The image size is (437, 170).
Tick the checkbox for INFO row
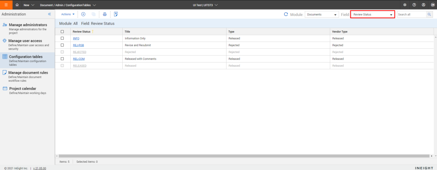(62, 38)
